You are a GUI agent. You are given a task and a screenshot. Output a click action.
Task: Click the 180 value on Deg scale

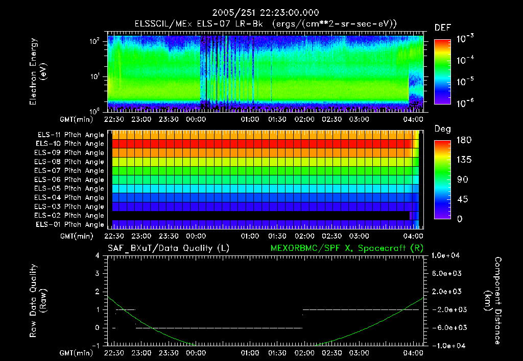464,140
